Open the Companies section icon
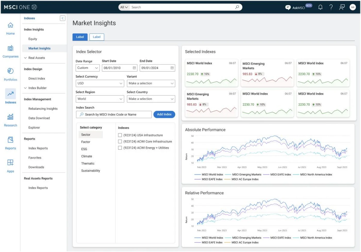 click(10, 48)
